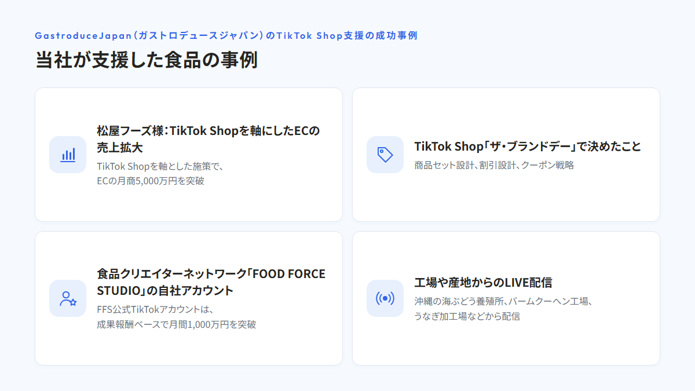
Task: Click the blue GastroduceJapan subtitle line
Action: coord(226,35)
